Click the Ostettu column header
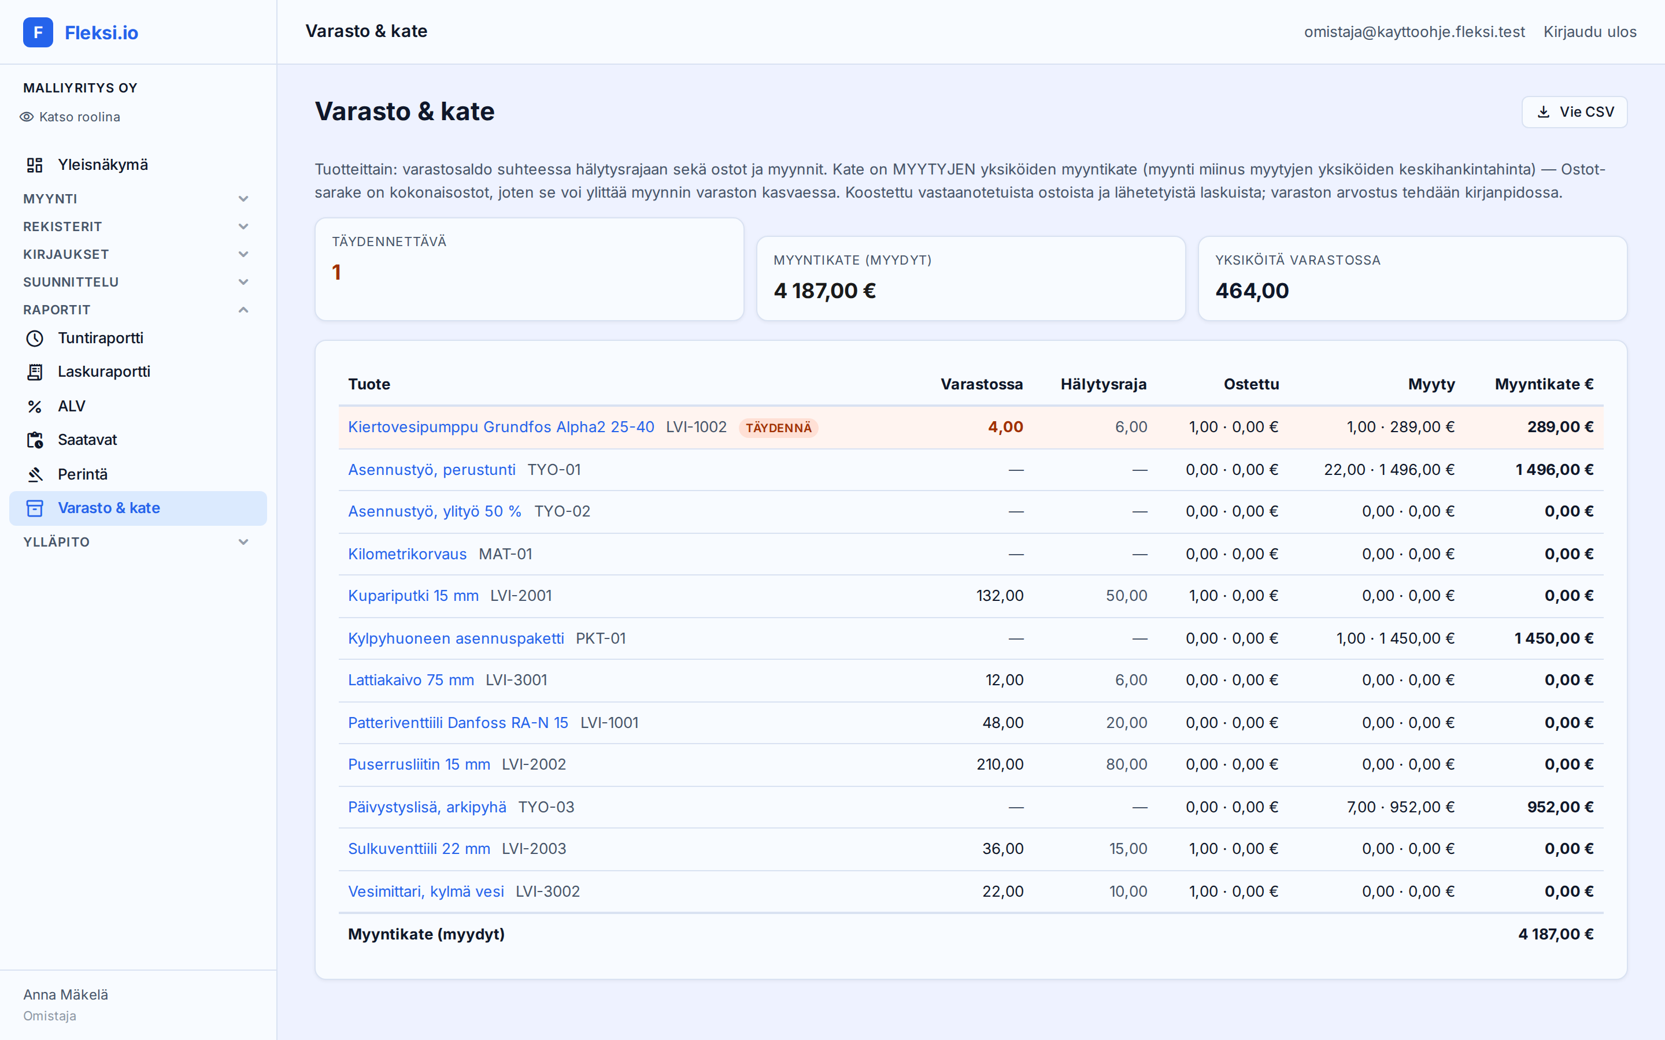This screenshot has width=1665, height=1040. click(x=1252, y=384)
